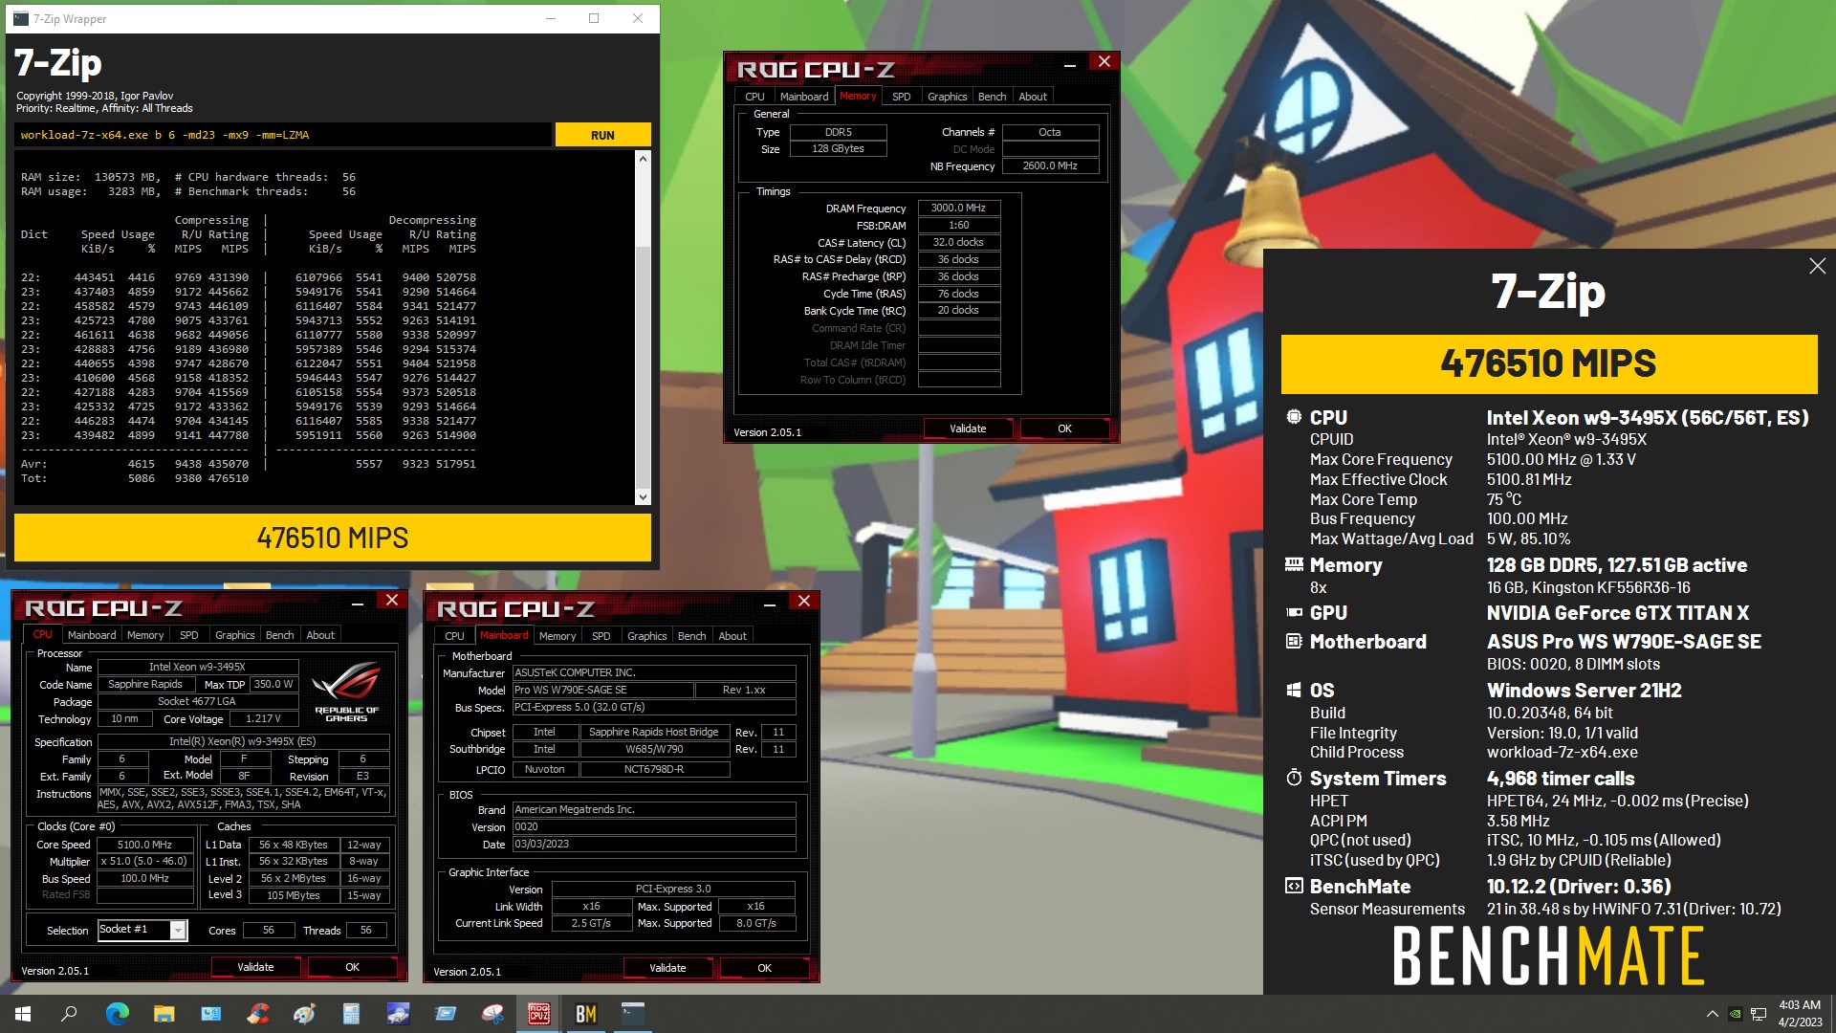This screenshot has height=1033, width=1836.
Task: Open the Calculator taskbar icon
Action: click(351, 1014)
